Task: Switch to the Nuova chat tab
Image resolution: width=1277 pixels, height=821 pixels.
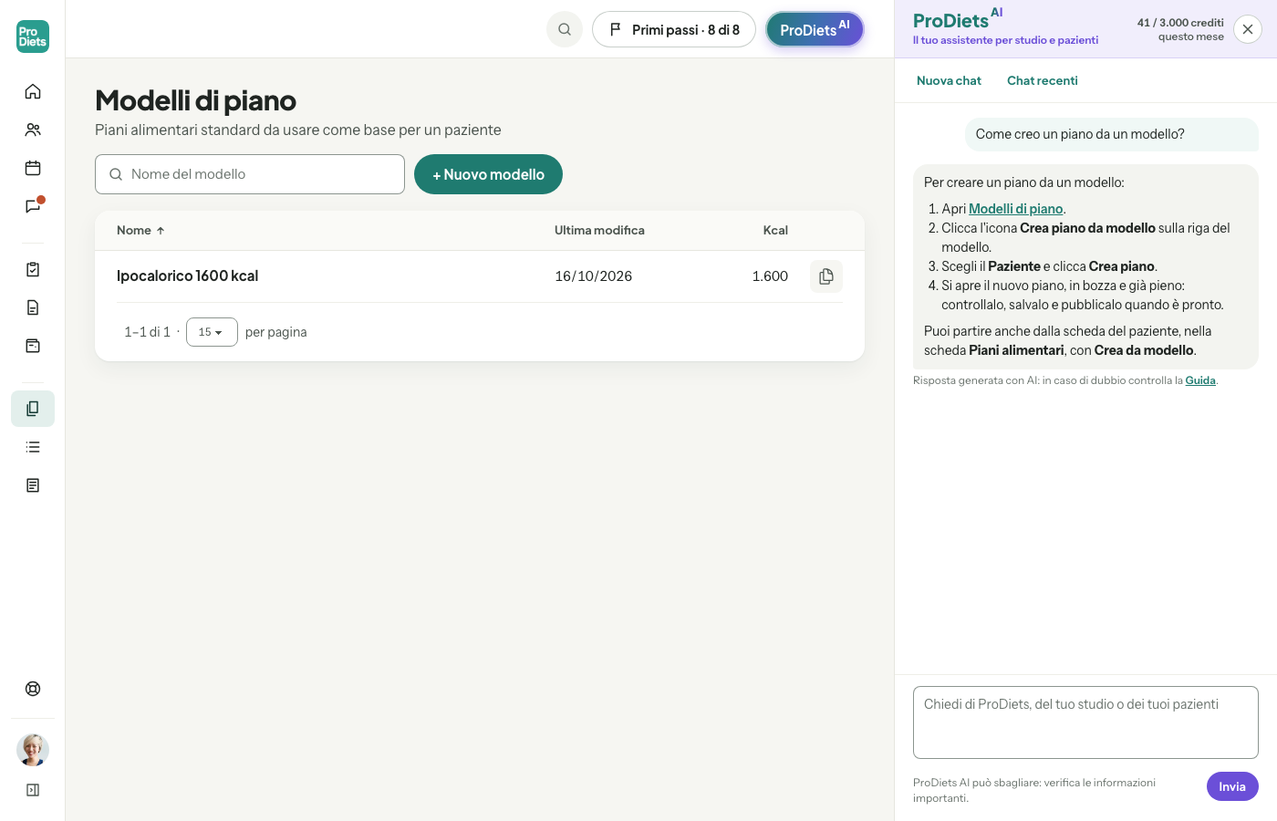Action: (949, 80)
